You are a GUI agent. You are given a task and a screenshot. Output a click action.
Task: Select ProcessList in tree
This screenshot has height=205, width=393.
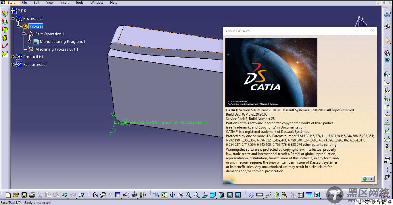click(33, 18)
